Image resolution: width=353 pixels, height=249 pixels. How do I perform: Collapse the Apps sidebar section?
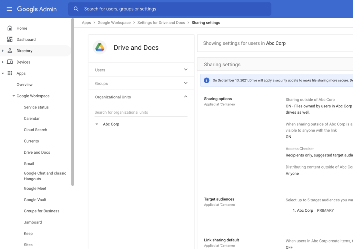coord(3,73)
